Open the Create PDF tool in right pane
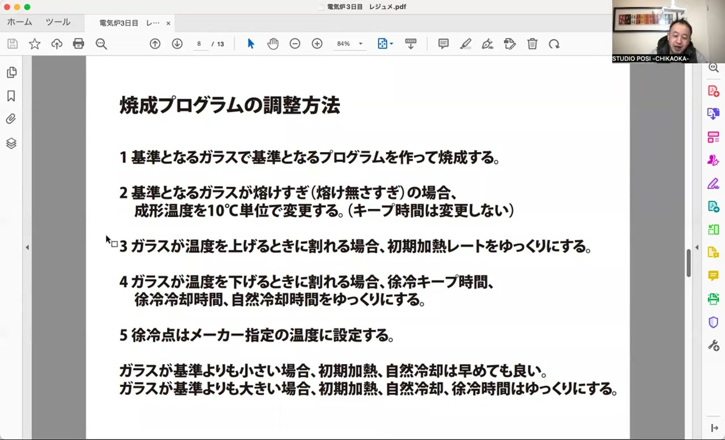 pos(713,91)
